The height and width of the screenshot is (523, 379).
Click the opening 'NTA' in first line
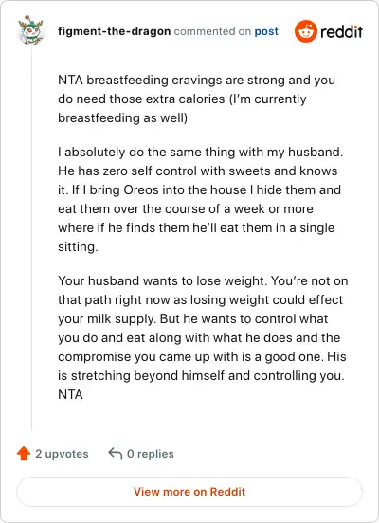tap(70, 80)
